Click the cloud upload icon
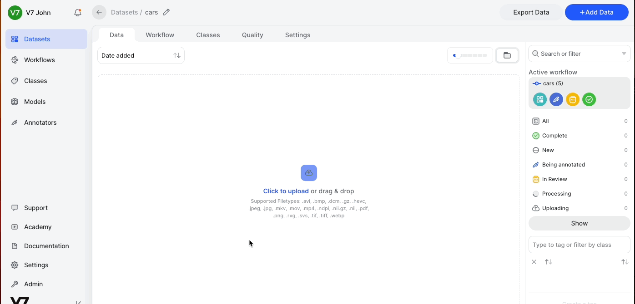The height and width of the screenshot is (304, 635). pyautogui.click(x=309, y=173)
